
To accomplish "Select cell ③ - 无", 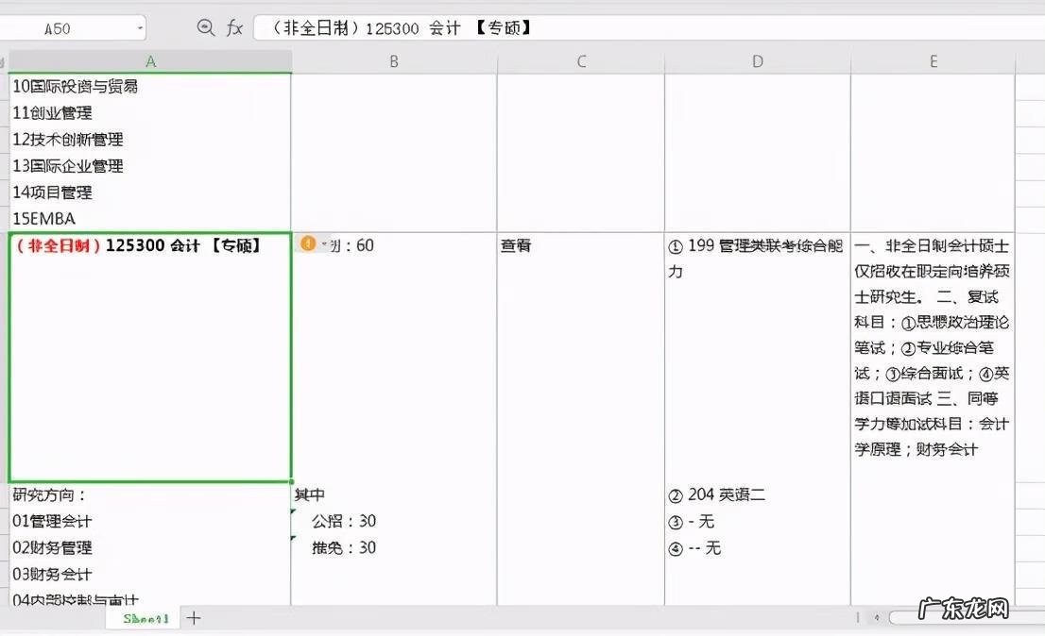I will pyautogui.click(x=758, y=522).
